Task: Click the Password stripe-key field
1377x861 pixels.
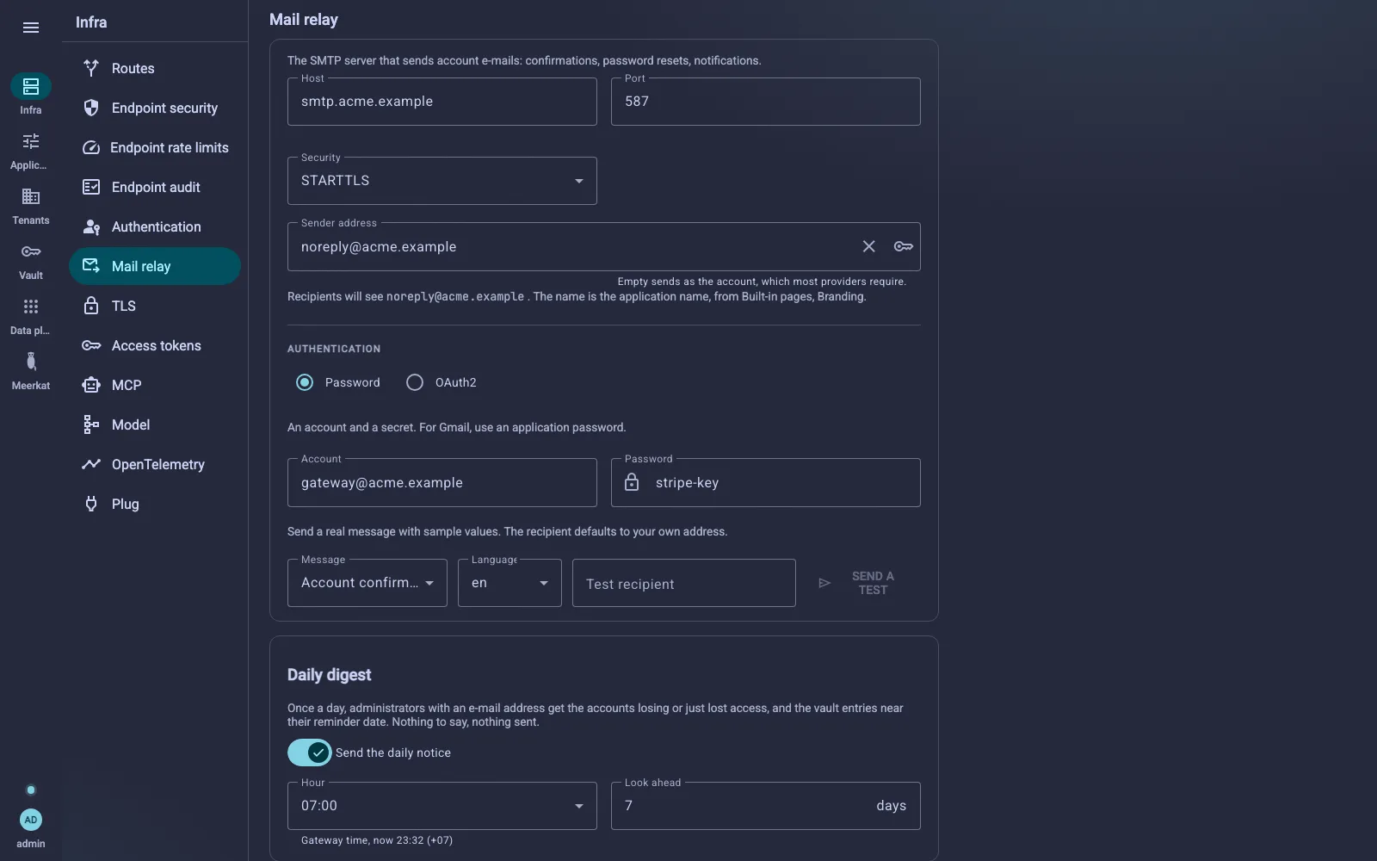Action: click(x=766, y=482)
